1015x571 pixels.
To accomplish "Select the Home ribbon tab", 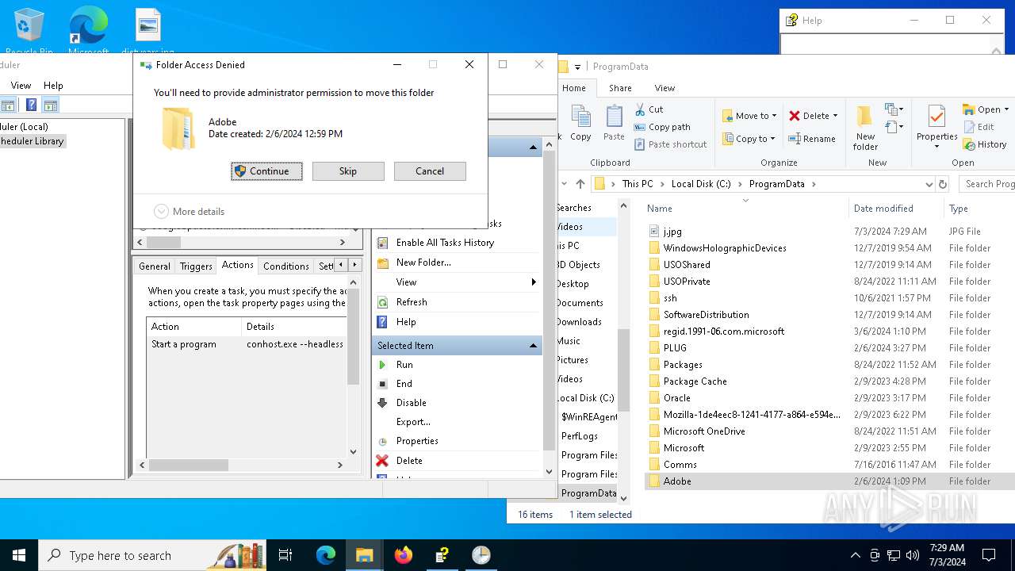I will [574, 88].
